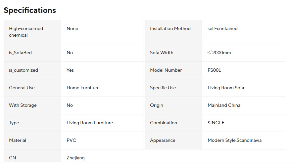Select the self-contained value text
This screenshot has width=293, height=163.
[x=222, y=29]
